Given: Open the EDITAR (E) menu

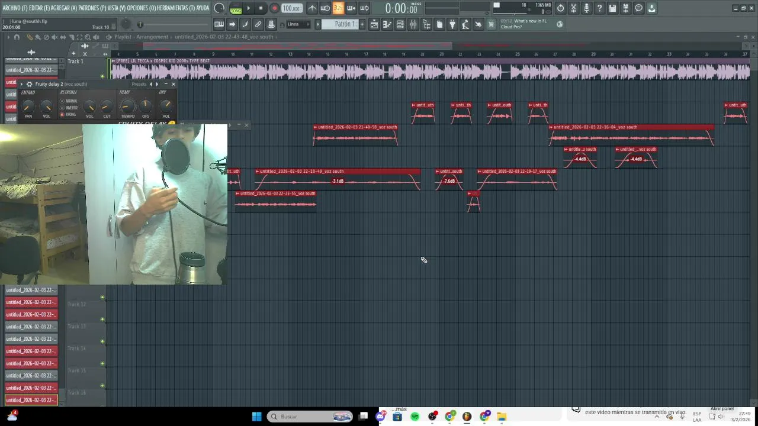Looking at the screenshot, I should [x=40, y=8].
